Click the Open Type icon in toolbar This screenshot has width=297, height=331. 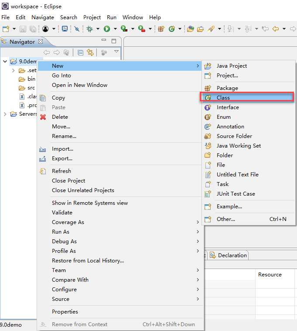(191, 29)
